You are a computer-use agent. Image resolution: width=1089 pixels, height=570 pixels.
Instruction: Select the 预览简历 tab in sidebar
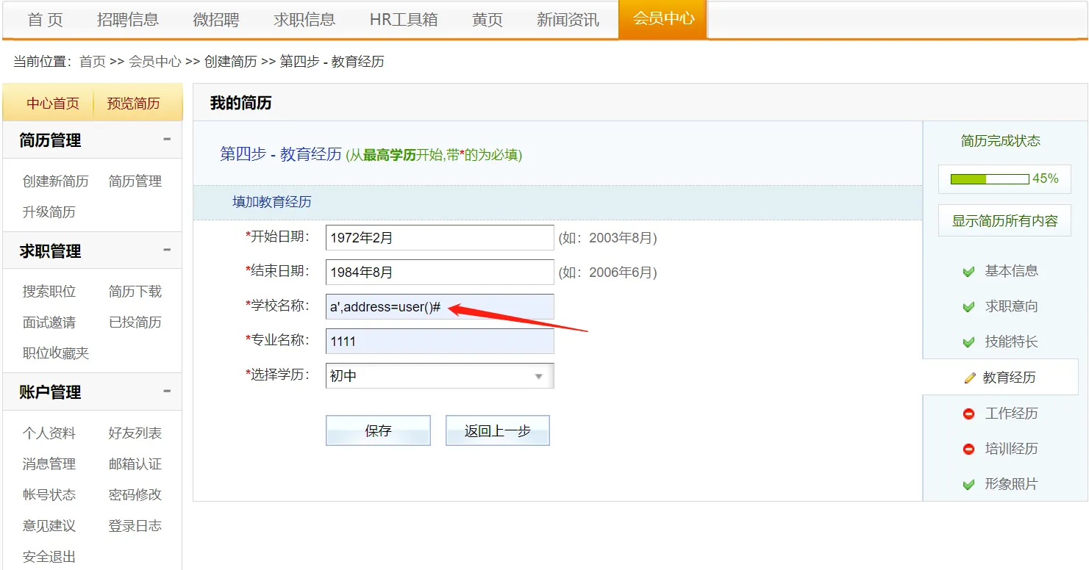(x=133, y=104)
